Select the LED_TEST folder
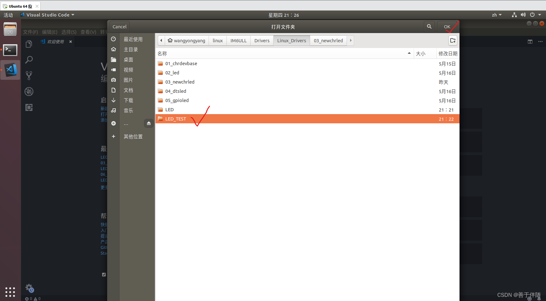 coord(307,119)
